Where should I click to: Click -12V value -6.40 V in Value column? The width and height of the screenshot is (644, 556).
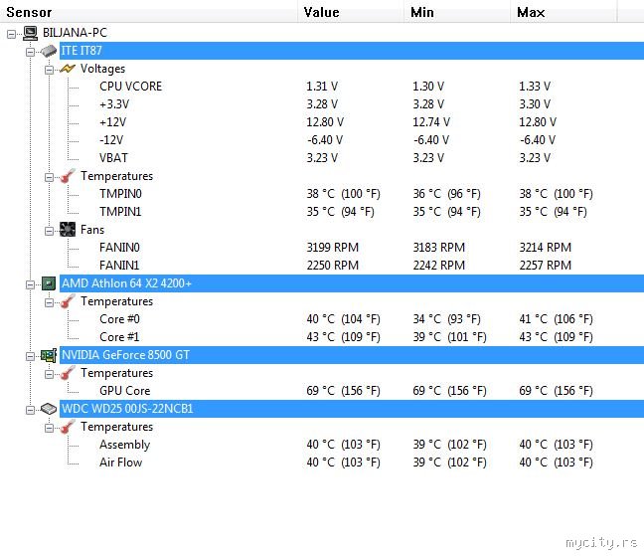pos(325,140)
